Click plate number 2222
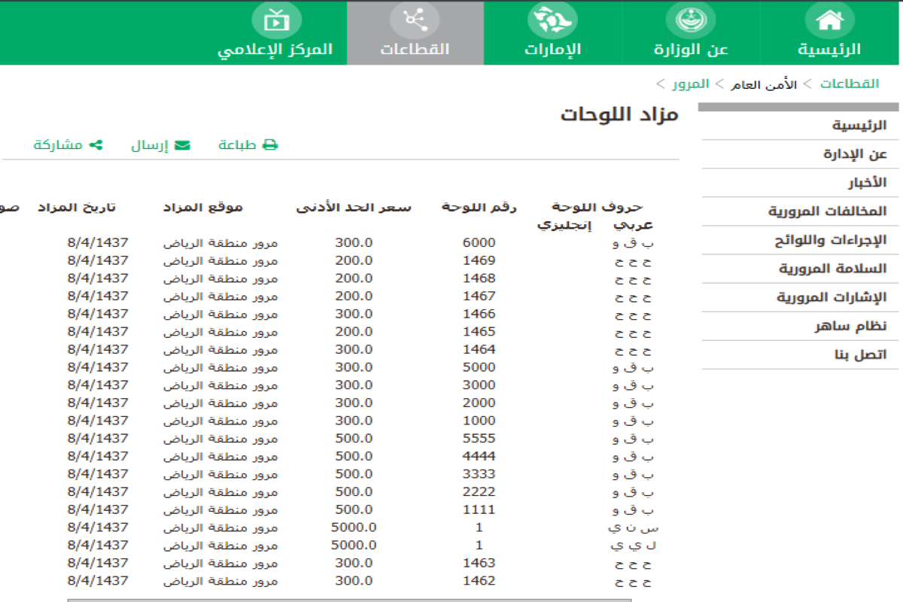The width and height of the screenshot is (903, 602). tap(479, 491)
